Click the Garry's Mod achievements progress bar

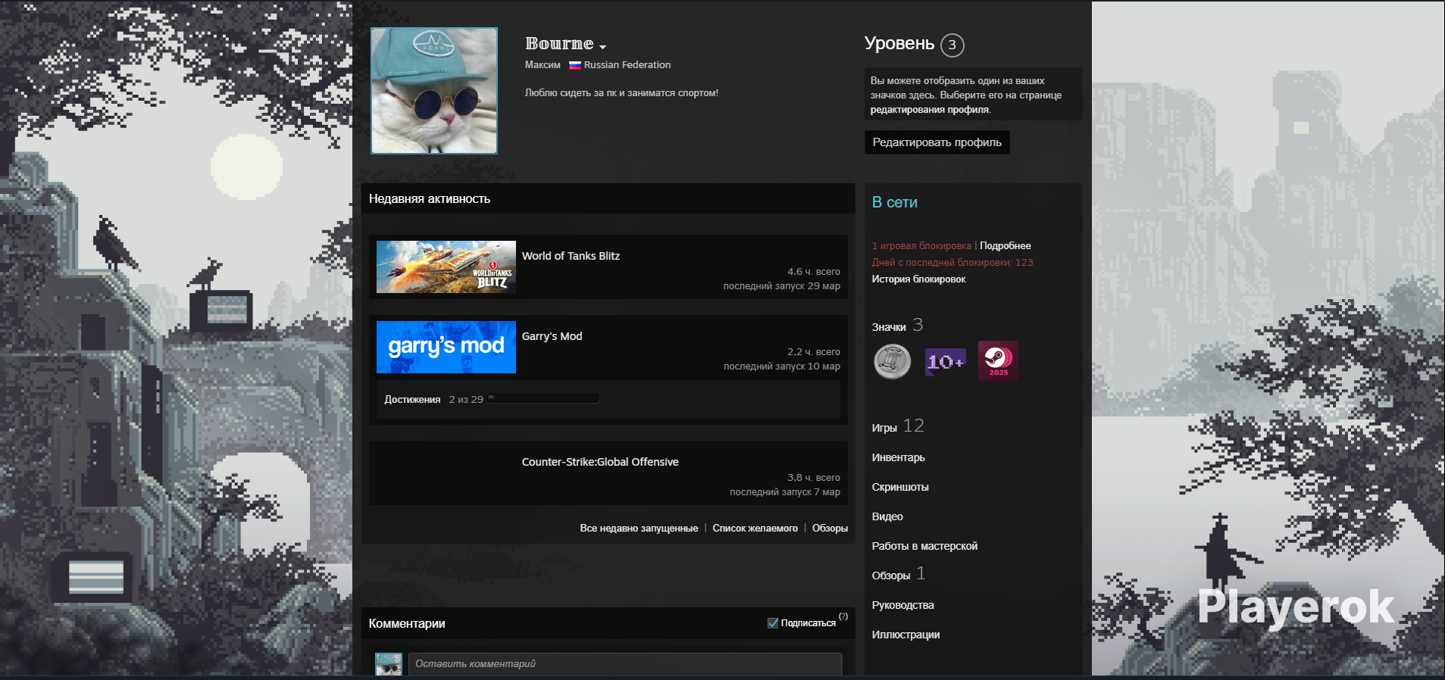click(544, 398)
